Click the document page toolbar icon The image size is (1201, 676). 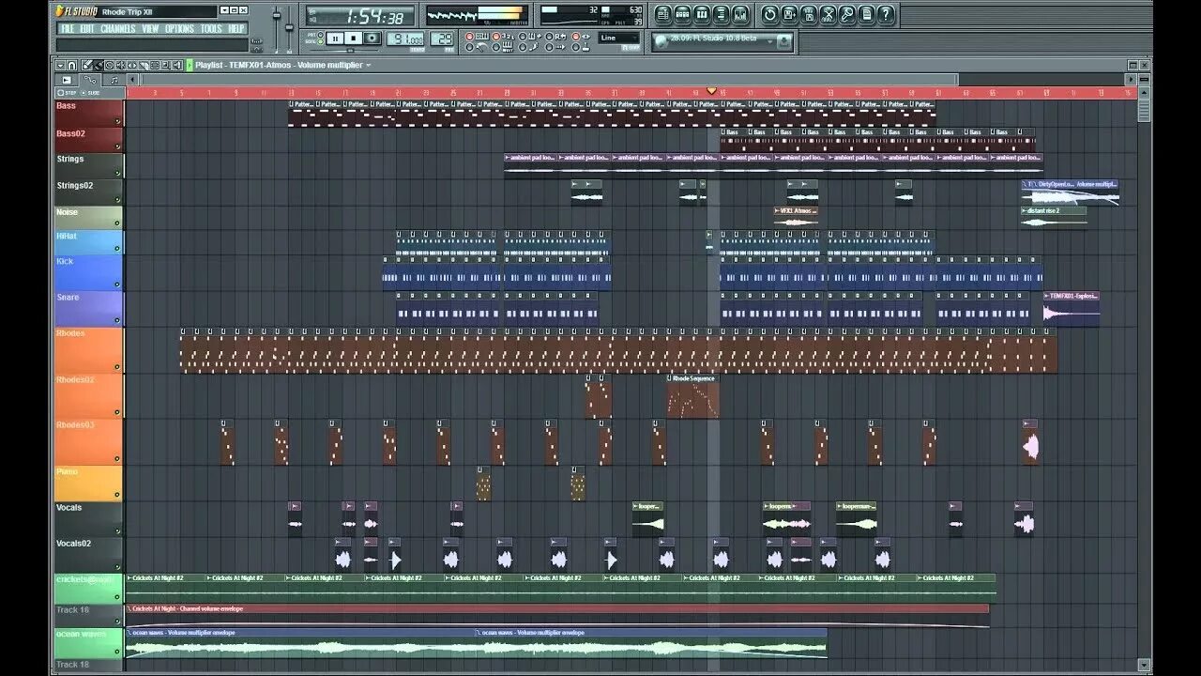coord(867,14)
